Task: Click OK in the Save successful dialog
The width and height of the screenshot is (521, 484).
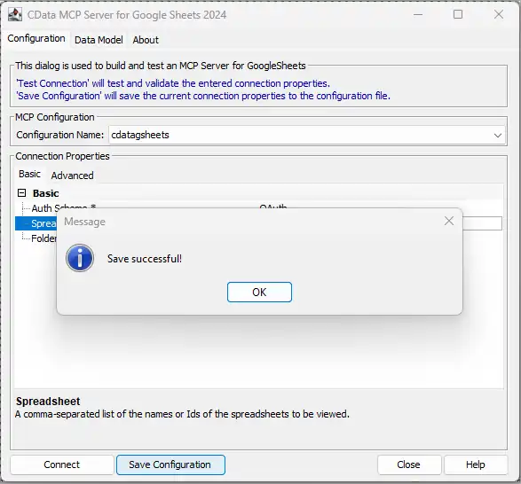Action: click(x=259, y=293)
